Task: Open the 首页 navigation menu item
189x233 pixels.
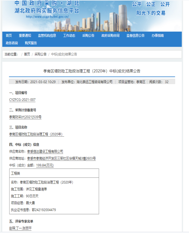Action: [x=9, y=35]
